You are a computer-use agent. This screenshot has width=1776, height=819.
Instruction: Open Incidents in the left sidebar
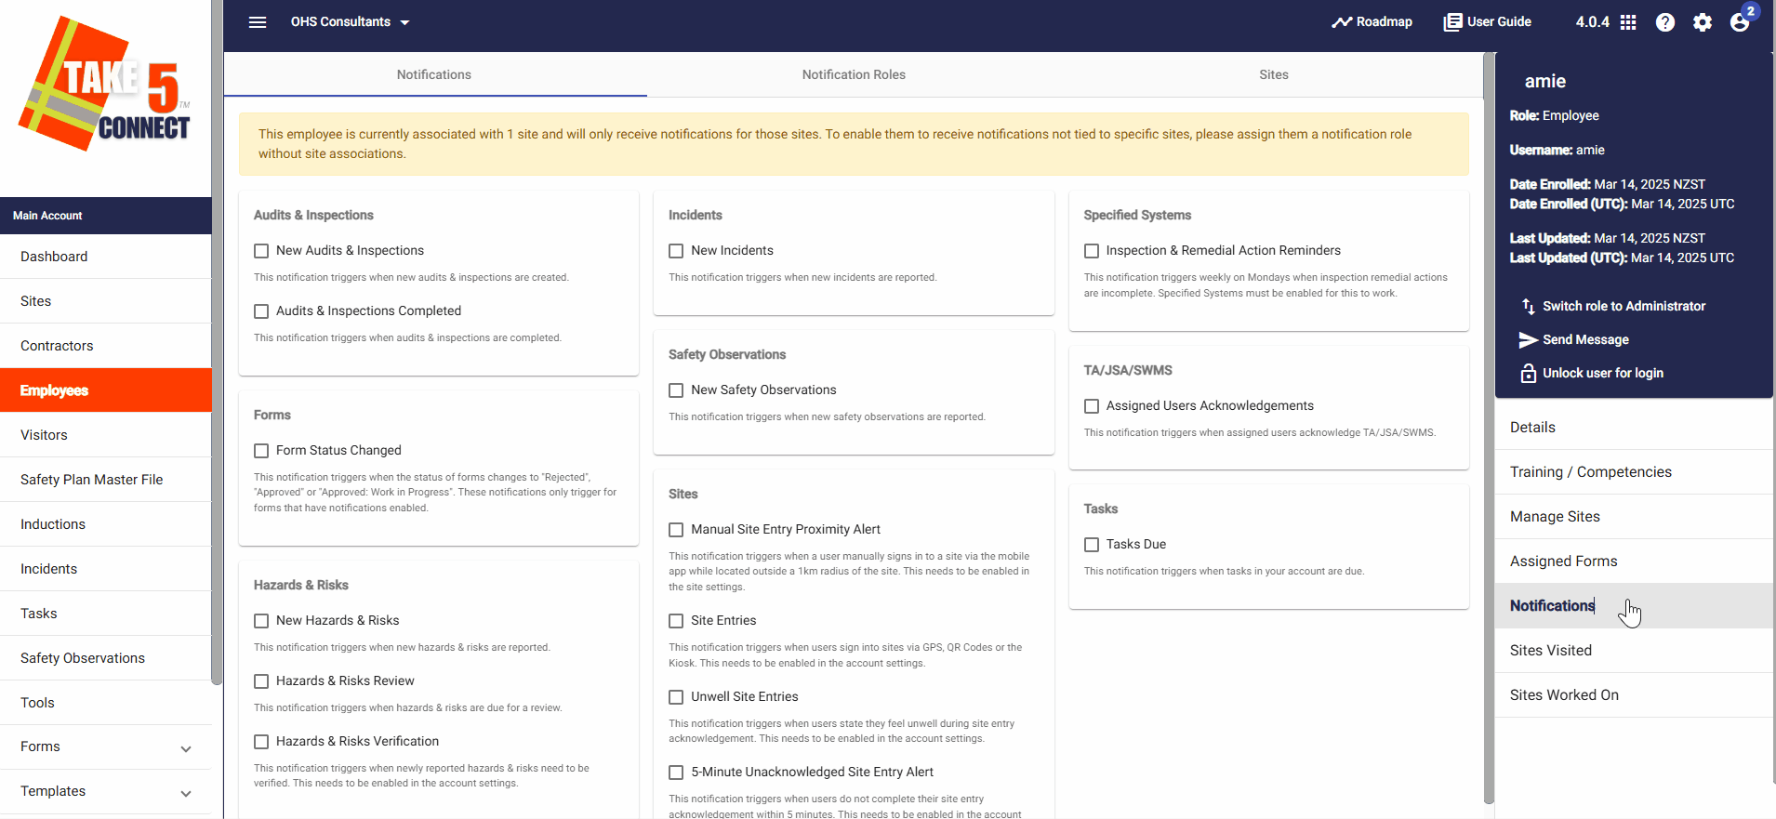[106, 569]
